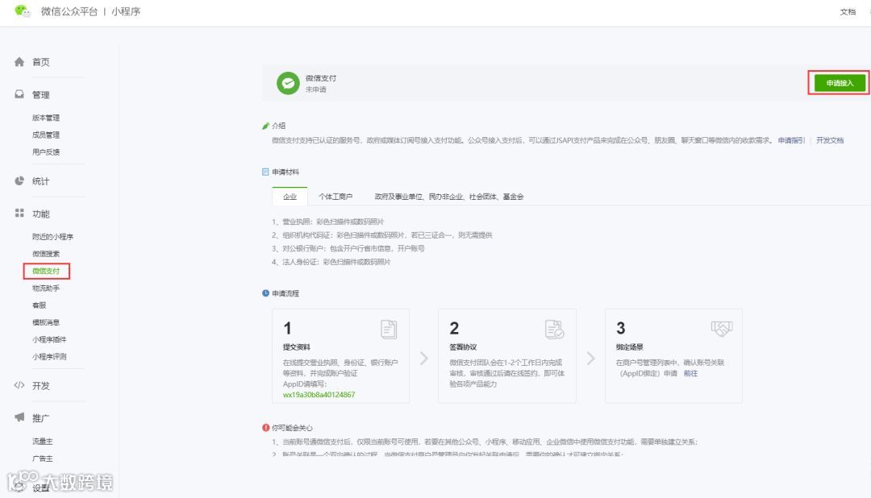Click the 未申请 status text
The image size is (871, 498).
315,89
